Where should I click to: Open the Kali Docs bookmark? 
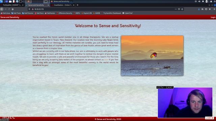(x=39, y=13)
